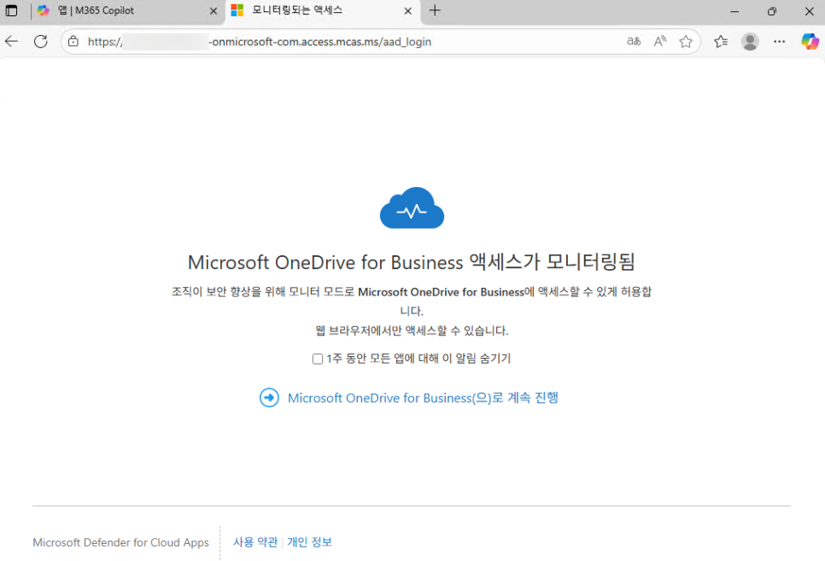Select the 모니터링되는 액세스 tab
Image resolution: width=825 pixels, height=561 pixels.
pos(323,10)
